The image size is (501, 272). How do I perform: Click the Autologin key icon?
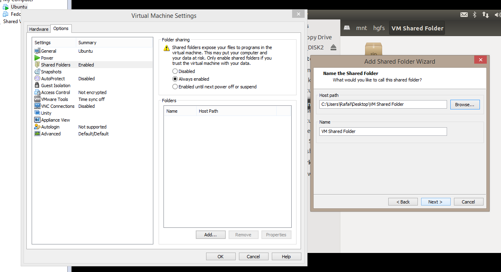[x=37, y=127]
